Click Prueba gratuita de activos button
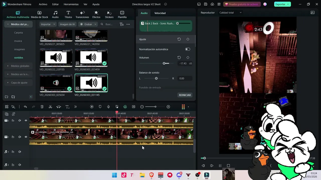The image size is (321, 180). click(x=242, y=4)
